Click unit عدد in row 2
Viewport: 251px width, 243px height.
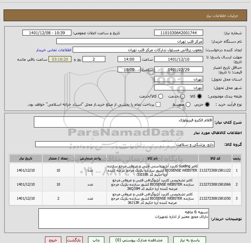pyautogui.click(x=90, y=184)
